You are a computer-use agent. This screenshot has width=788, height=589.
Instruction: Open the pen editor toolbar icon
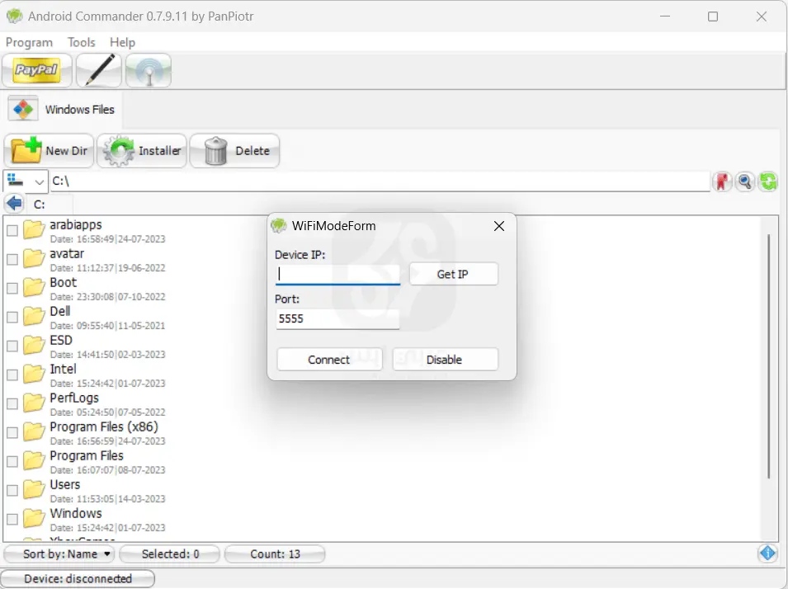99,71
